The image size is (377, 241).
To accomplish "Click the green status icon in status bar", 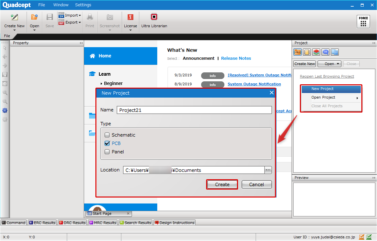I will pyautogui.click(x=369, y=237).
